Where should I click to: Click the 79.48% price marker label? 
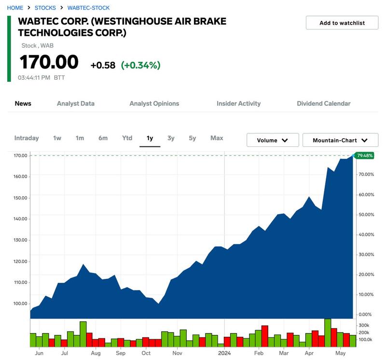point(365,156)
